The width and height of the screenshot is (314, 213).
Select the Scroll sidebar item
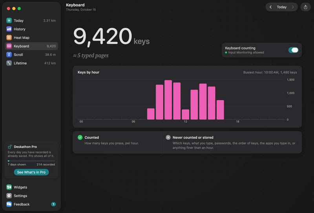(x=31, y=55)
